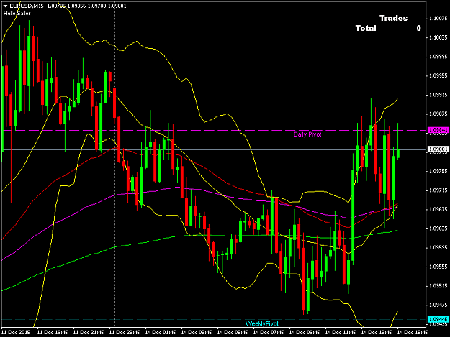Click the magenta 'Daily Pivot' label
Screen dimensions: 450x337
click(307, 134)
